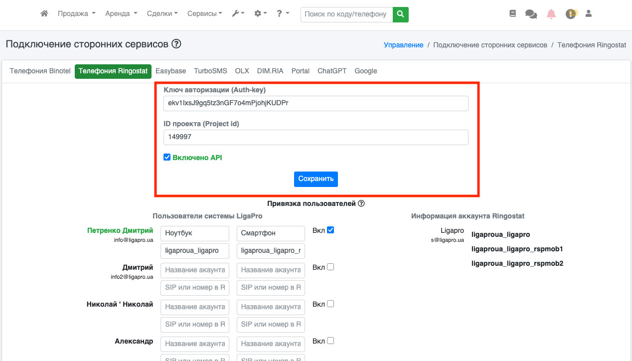
Task: Click first SIP field for Николай ' Николай
Action: (x=195, y=325)
